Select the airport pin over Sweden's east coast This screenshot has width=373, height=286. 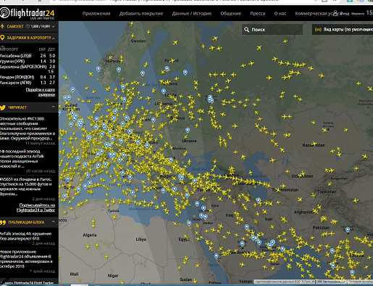click(x=143, y=73)
